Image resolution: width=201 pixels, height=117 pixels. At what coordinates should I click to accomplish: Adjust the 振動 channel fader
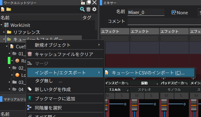(x=134, y=105)
